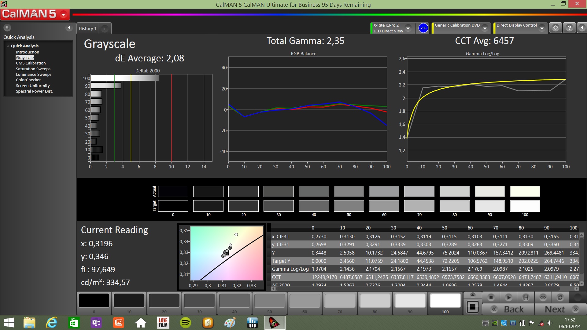Switch to the History 1 tab
587x330 pixels.
point(87,28)
